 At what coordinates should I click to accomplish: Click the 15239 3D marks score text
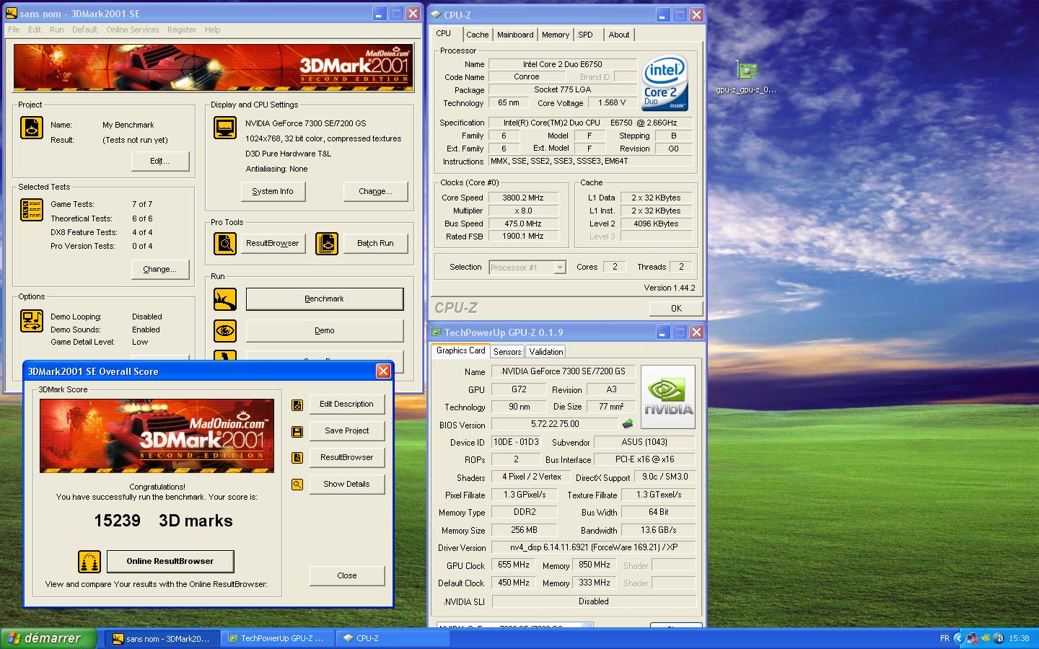(x=163, y=521)
